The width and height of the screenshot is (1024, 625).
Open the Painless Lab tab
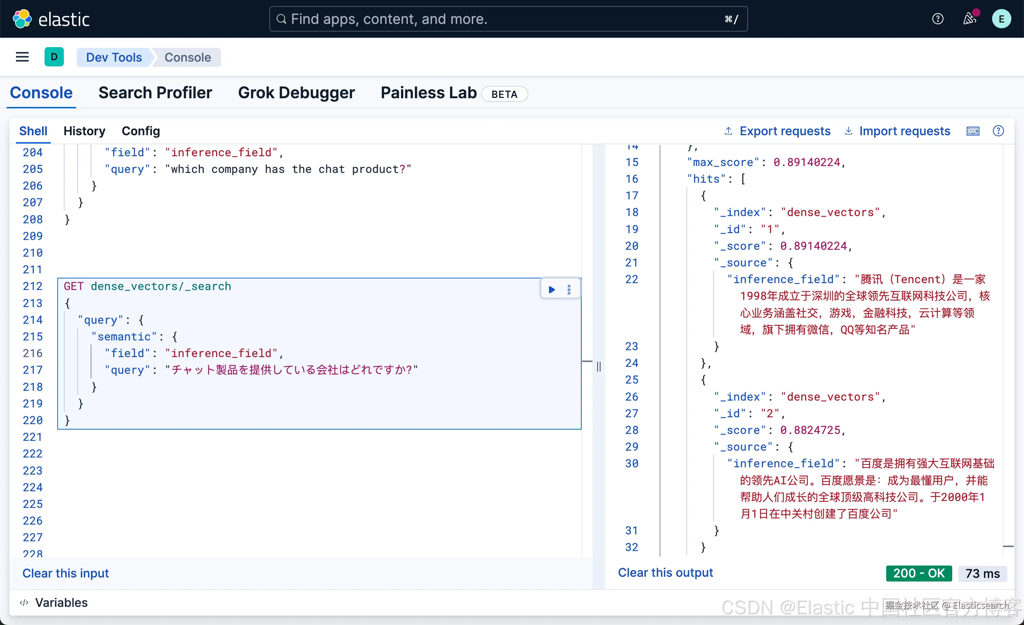(x=429, y=93)
